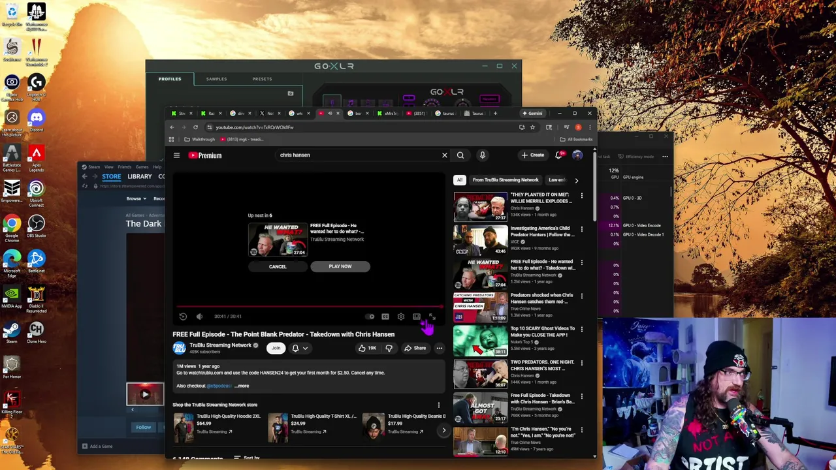Start voice search with the microphone icon
Image resolution: width=836 pixels, height=470 pixels.
tap(483, 155)
